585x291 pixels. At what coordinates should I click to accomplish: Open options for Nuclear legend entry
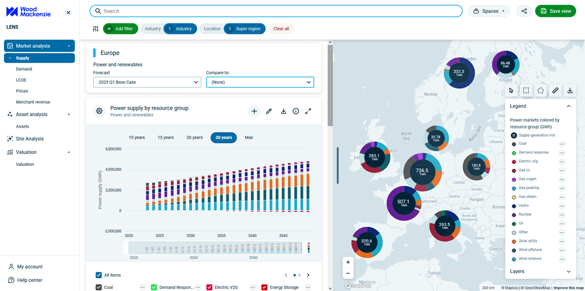click(x=562, y=214)
